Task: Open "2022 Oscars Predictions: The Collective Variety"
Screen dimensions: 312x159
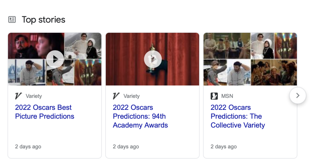Action: pos(238,116)
